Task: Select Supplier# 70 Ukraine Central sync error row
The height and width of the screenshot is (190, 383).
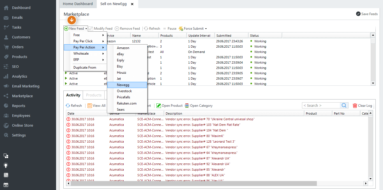Action: pos(217,119)
